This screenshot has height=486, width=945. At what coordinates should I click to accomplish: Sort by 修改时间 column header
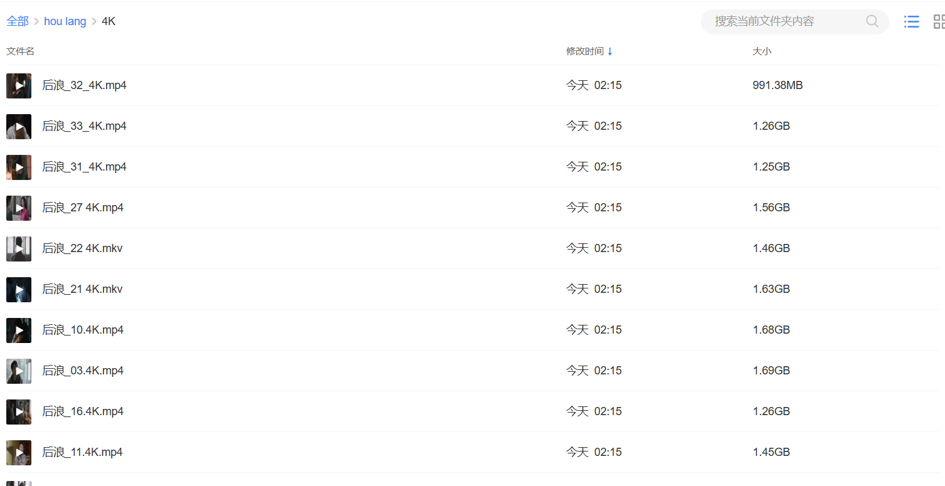tap(585, 51)
